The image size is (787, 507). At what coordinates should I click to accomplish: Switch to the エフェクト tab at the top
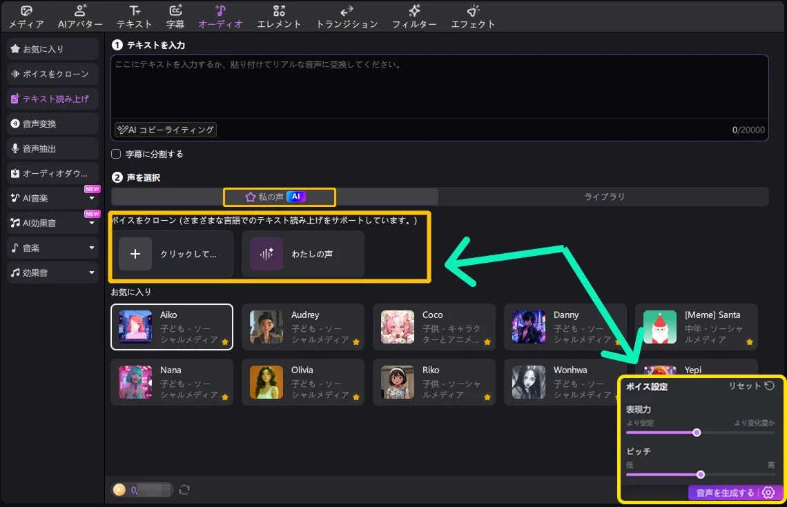tap(472, 15)
